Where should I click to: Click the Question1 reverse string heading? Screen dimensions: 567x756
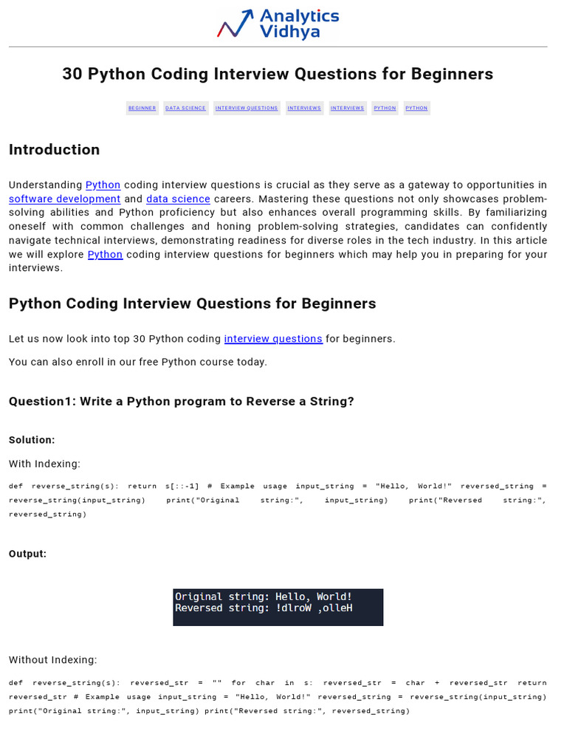point(181,402)
